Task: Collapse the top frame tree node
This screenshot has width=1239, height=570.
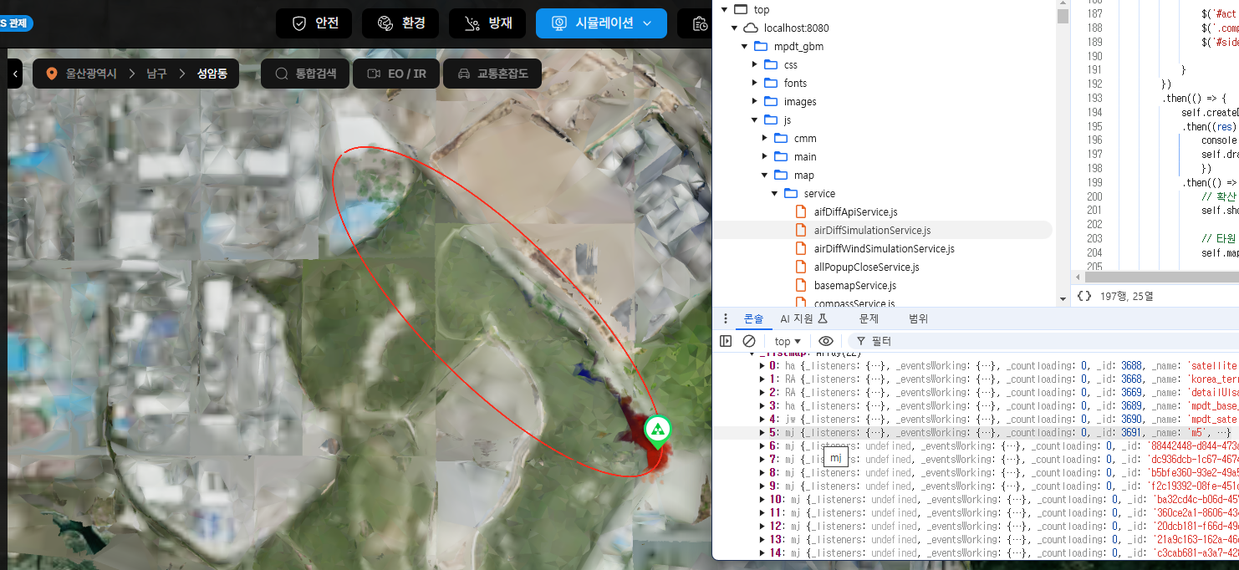Action: [724, 9]
